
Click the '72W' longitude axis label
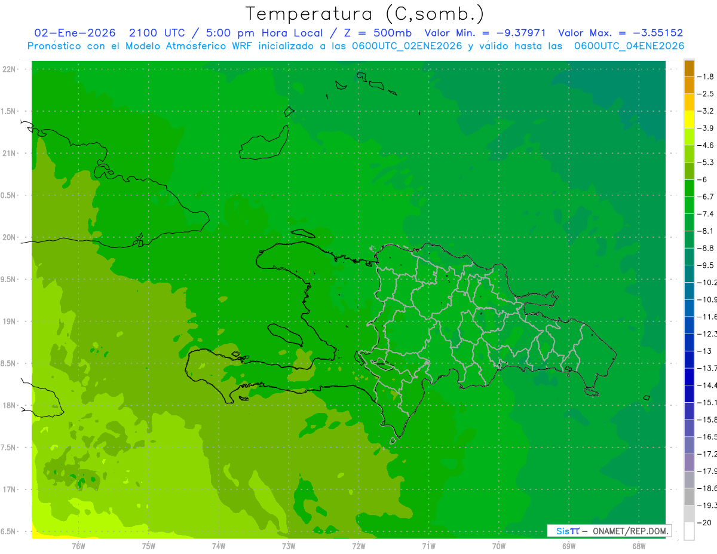[358, 546]
